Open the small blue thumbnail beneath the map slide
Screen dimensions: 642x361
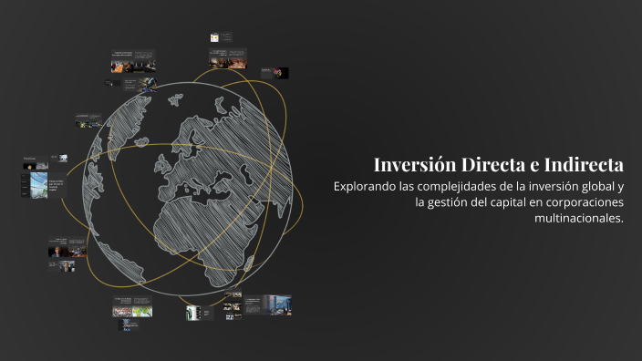tap(129, 325)
